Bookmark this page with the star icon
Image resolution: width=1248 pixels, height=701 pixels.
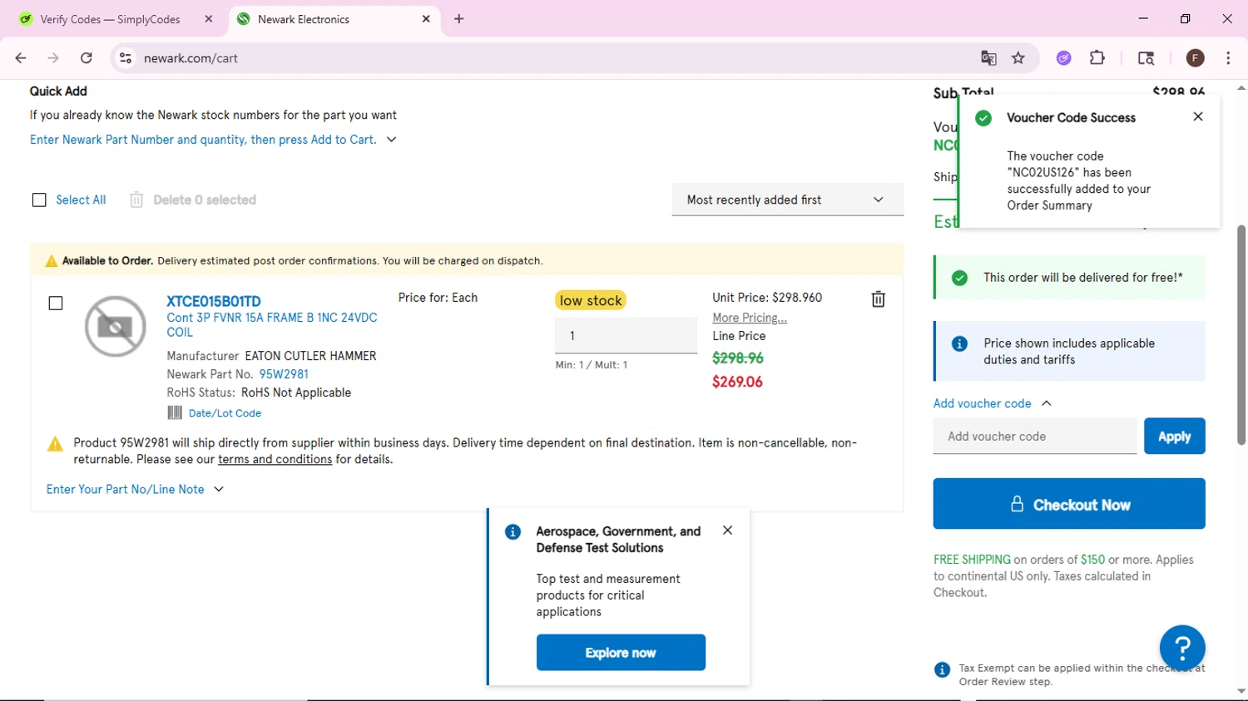tap(1018, 58)
